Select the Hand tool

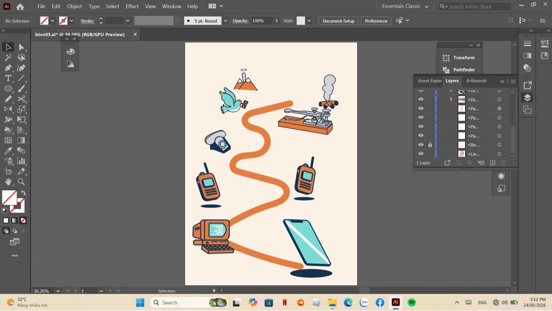8,182
